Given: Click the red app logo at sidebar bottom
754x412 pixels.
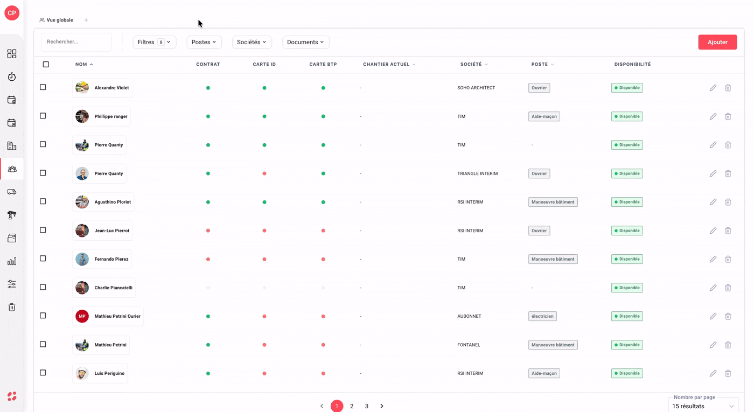Looking at the screenshot, I should (x=12, y=396).
